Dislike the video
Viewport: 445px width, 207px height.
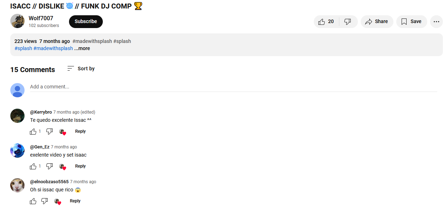pyautogui.click(x=348, y=22)
